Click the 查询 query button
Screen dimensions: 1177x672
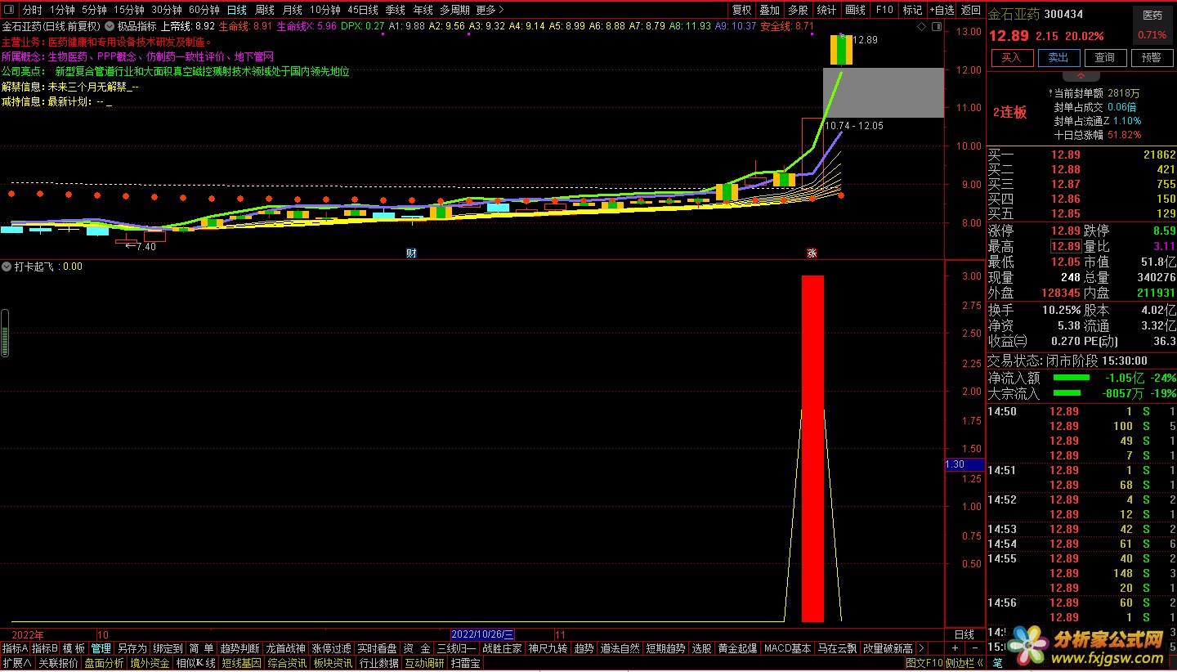click(x=1105, y=57)
